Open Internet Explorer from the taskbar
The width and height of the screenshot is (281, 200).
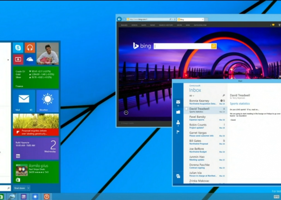coord(12,196)
